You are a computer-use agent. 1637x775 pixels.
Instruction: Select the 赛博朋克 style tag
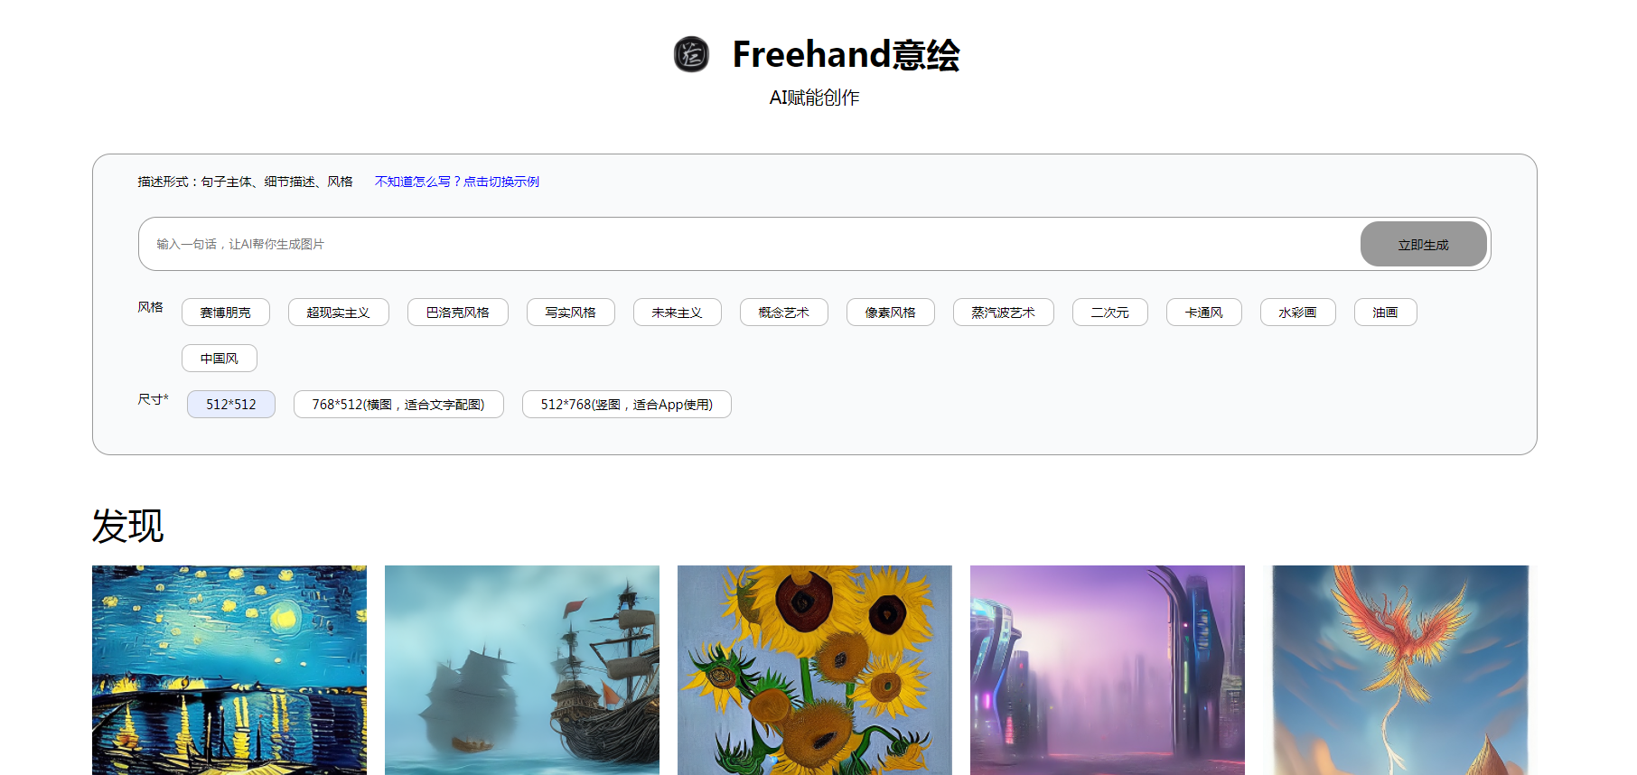[x=226, y=313]
